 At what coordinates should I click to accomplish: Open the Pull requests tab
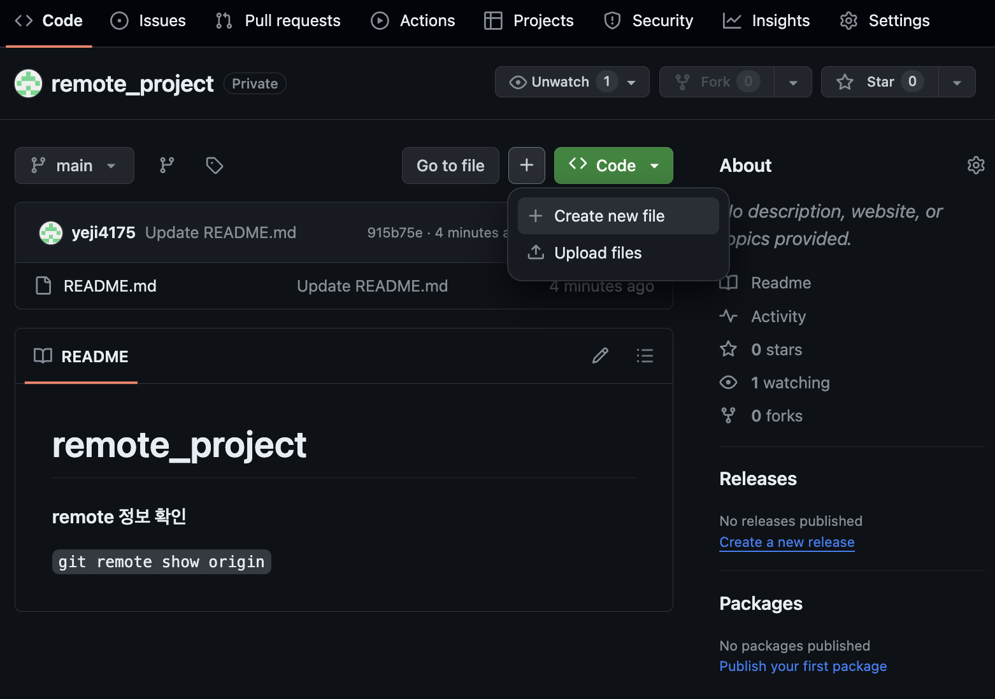pos(278,20)
